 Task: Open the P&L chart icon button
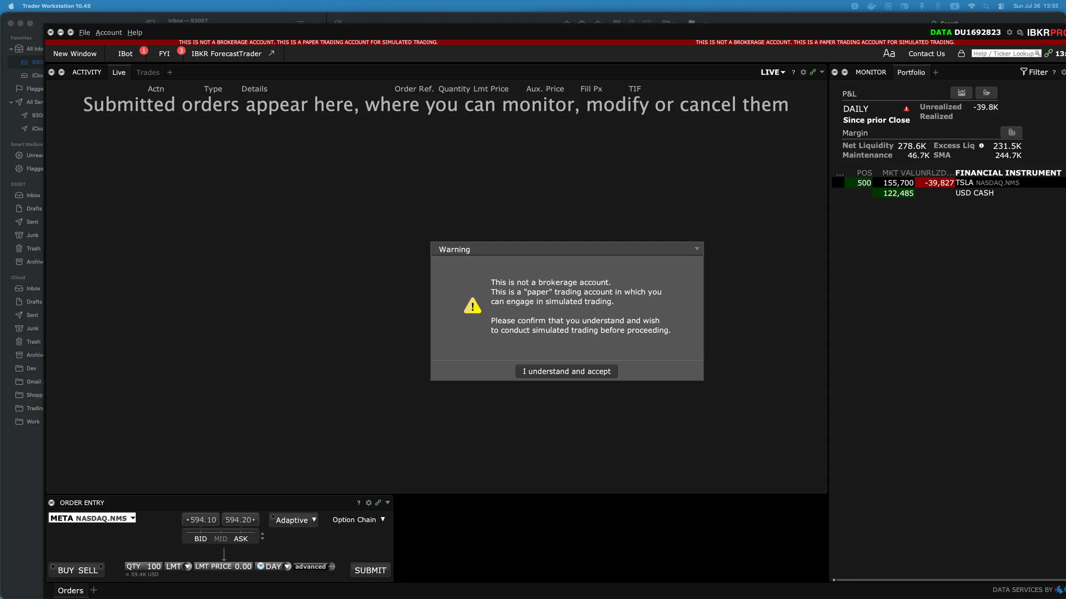point(961,93)
